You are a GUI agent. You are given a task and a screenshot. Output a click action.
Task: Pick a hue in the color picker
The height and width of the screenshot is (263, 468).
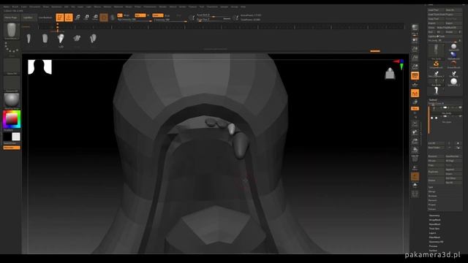pyautogui.click(x=12, y=119)
